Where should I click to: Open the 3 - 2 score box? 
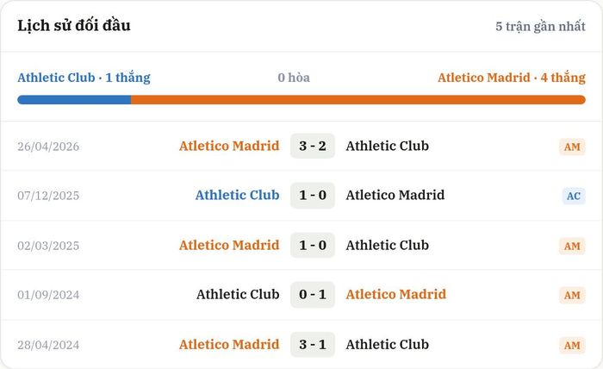313,146
